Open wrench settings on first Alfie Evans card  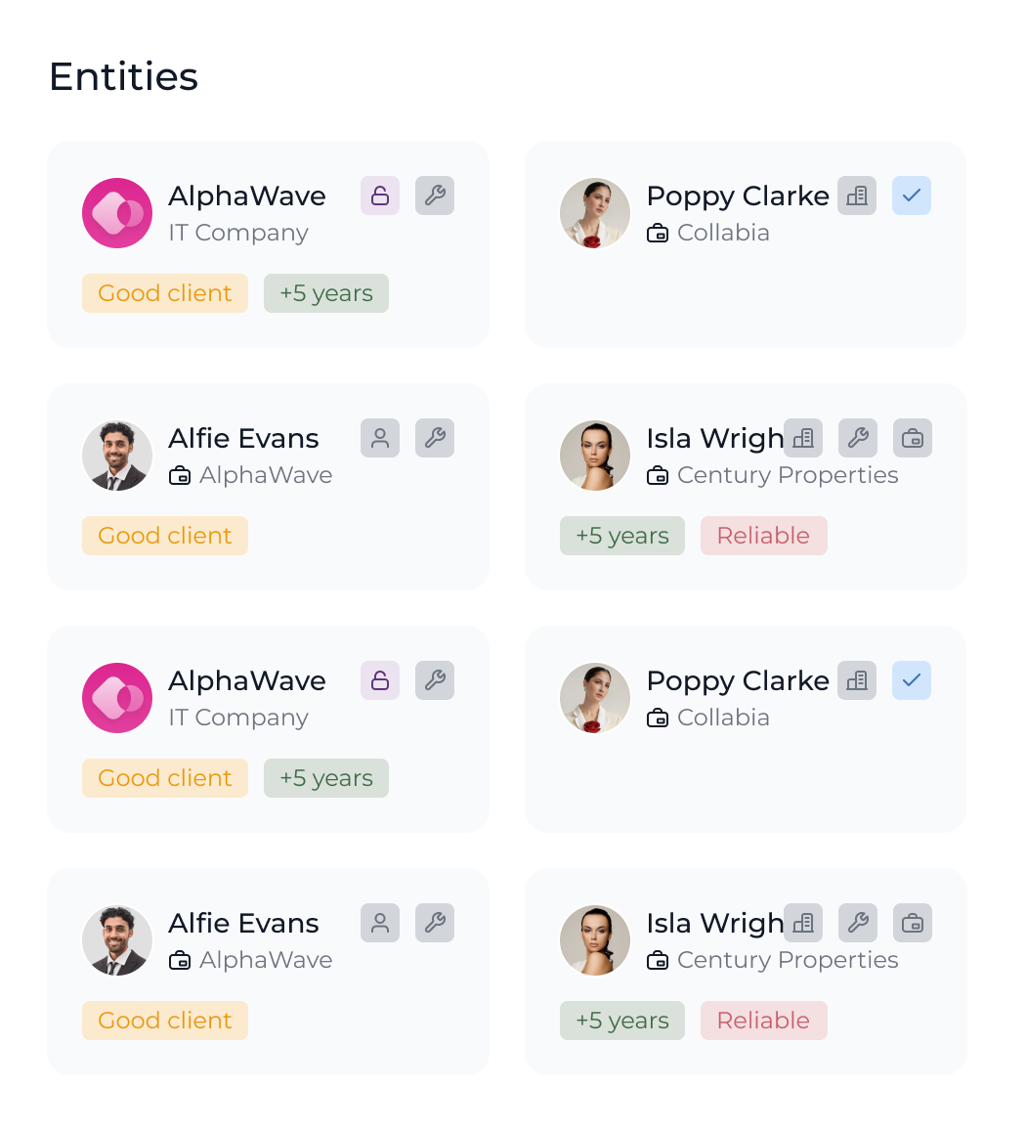[435, 438]
